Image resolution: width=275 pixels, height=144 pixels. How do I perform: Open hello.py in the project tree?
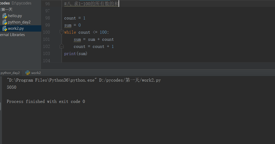[x=15, y=16]
